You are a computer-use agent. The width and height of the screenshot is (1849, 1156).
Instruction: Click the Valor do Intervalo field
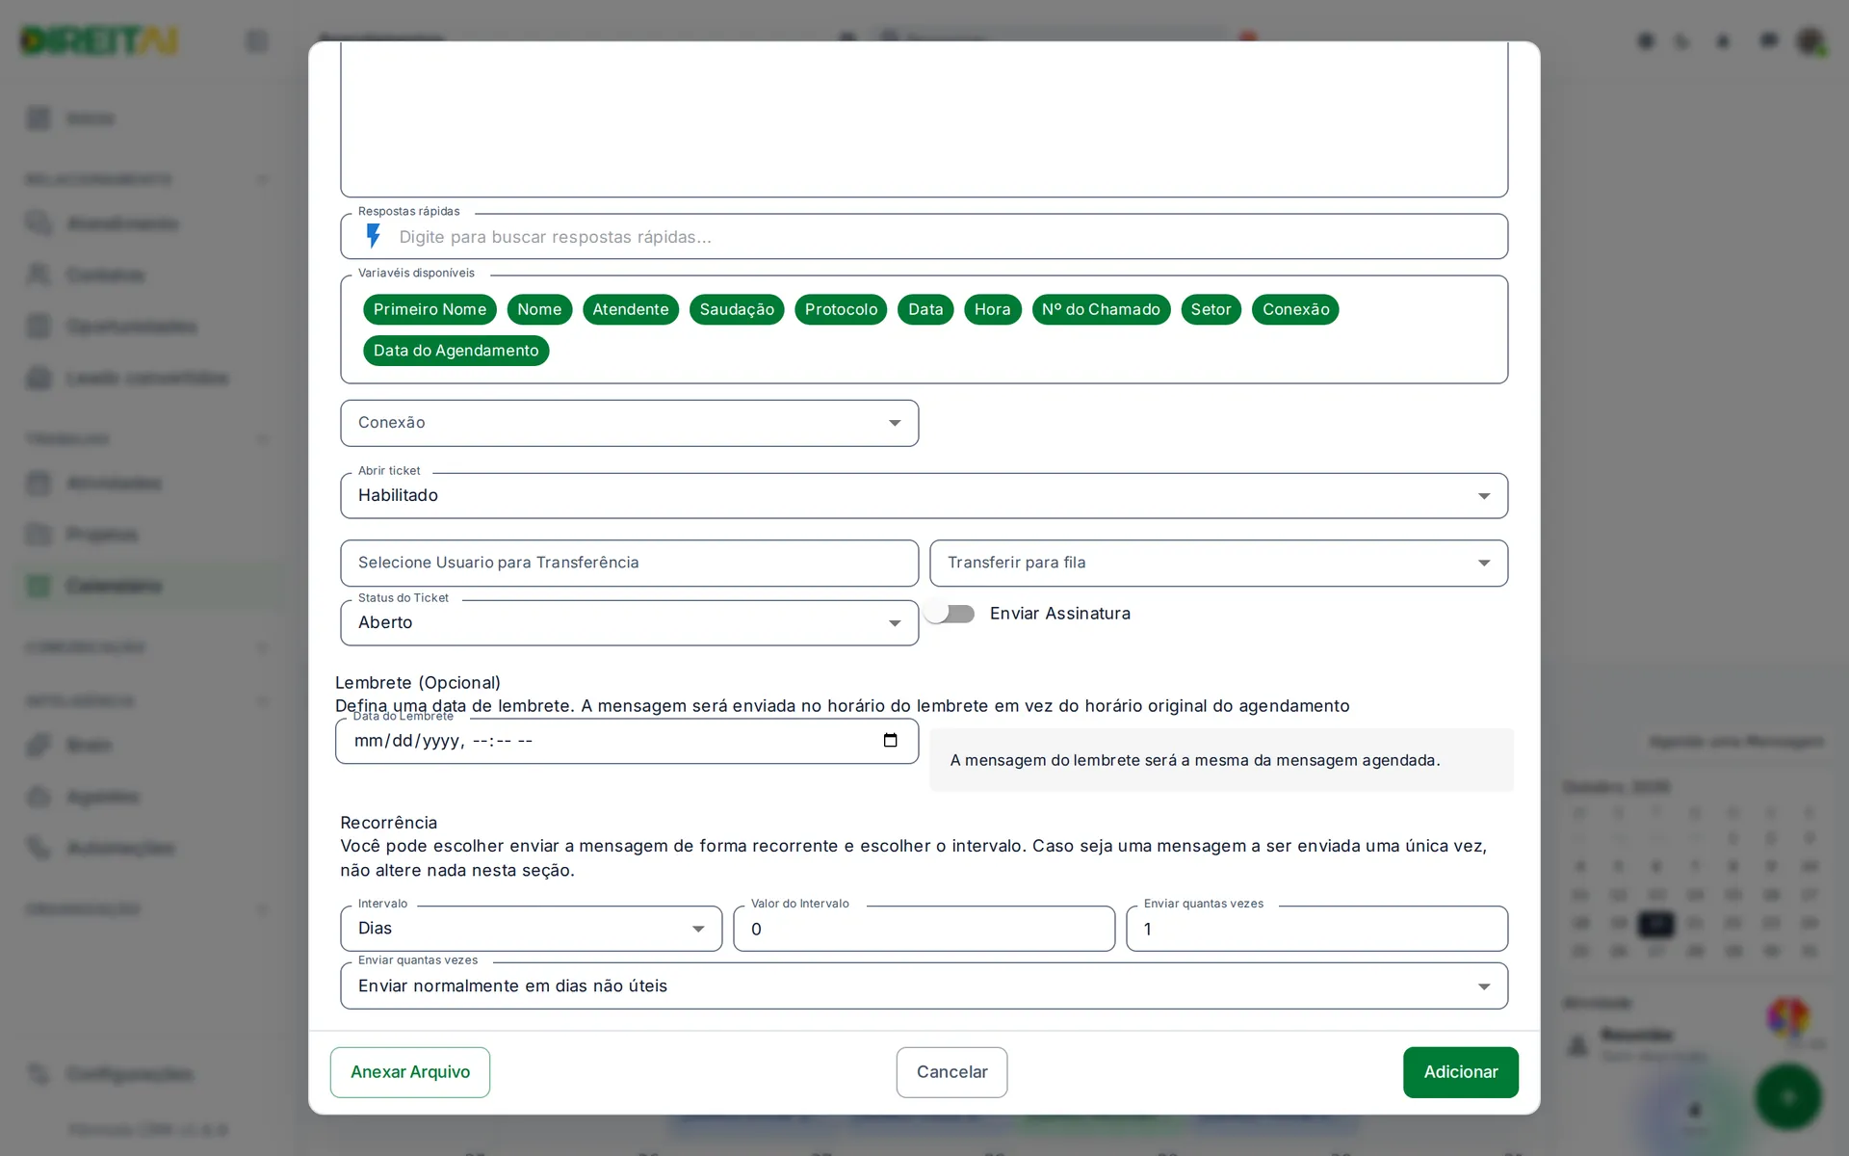click(924, 929)
